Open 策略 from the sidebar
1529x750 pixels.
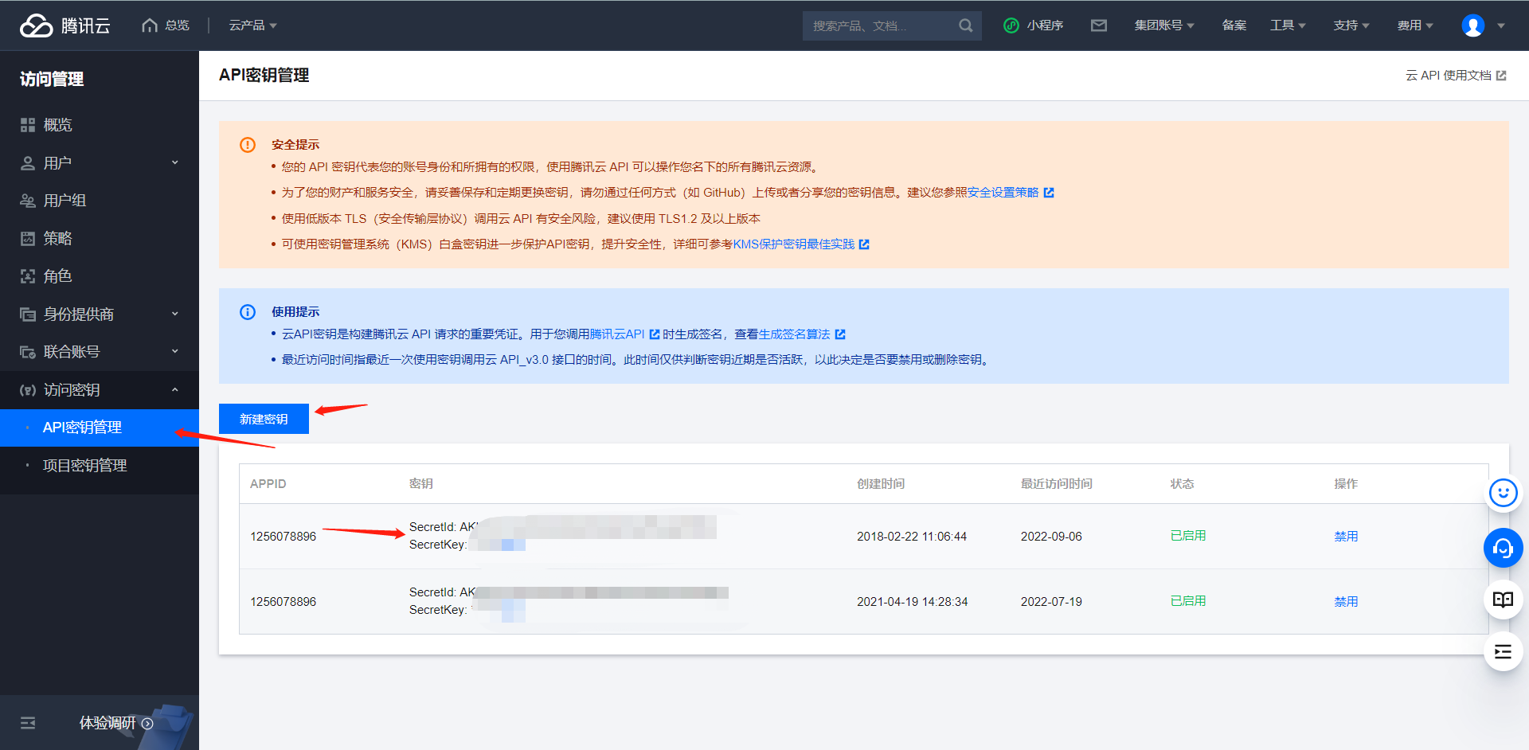(59, 237)
